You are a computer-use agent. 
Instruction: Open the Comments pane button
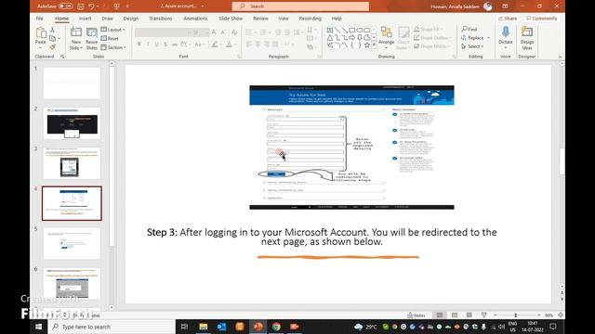541,19
